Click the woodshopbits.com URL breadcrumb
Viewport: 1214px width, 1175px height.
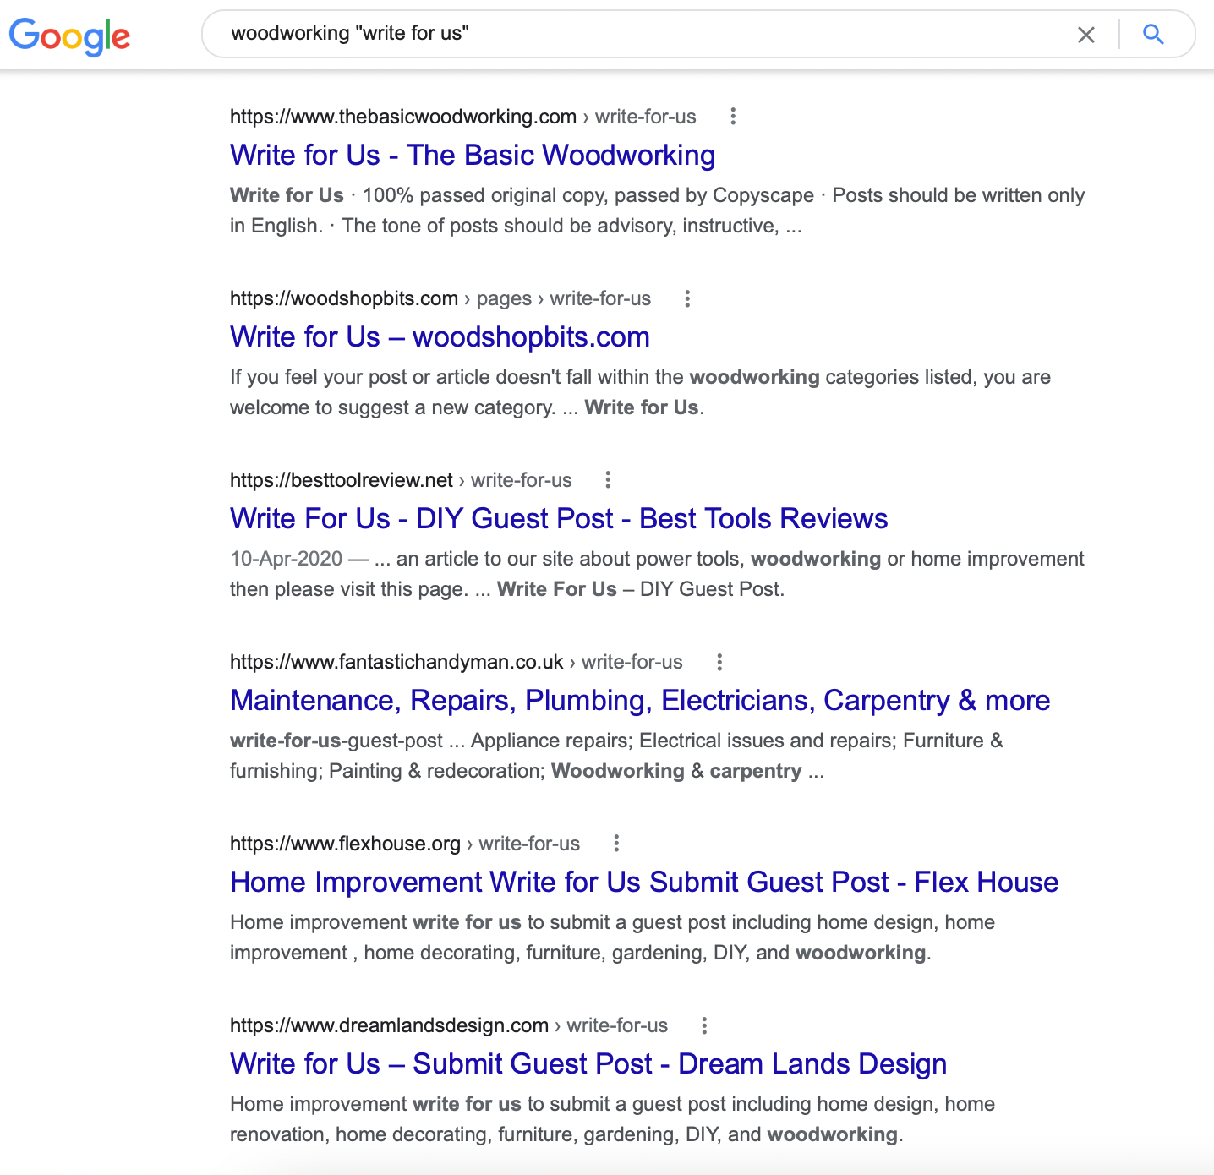pos(440,298)
